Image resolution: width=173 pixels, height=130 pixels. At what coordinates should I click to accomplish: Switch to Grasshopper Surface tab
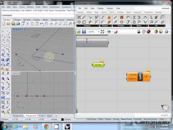120,12
